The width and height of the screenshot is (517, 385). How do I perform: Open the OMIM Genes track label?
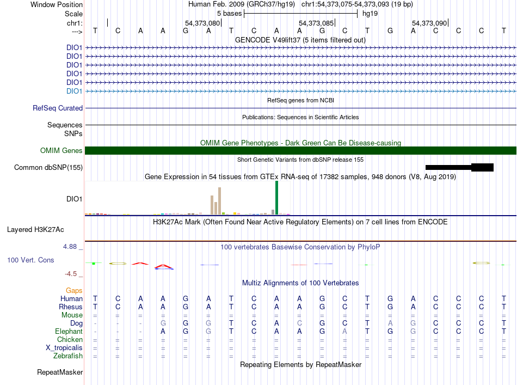point(61,150)
